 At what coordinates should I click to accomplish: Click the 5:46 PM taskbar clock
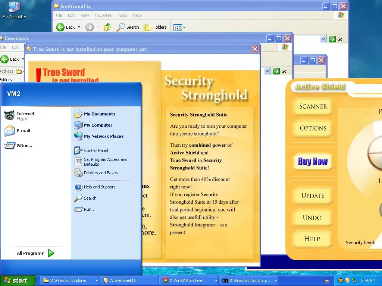[368, 280]
